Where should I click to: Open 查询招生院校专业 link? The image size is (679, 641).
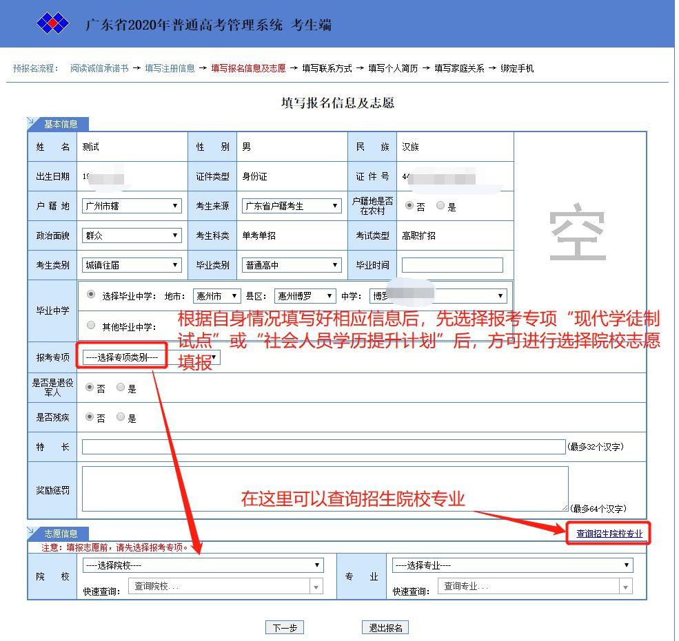tap(609, 534)
